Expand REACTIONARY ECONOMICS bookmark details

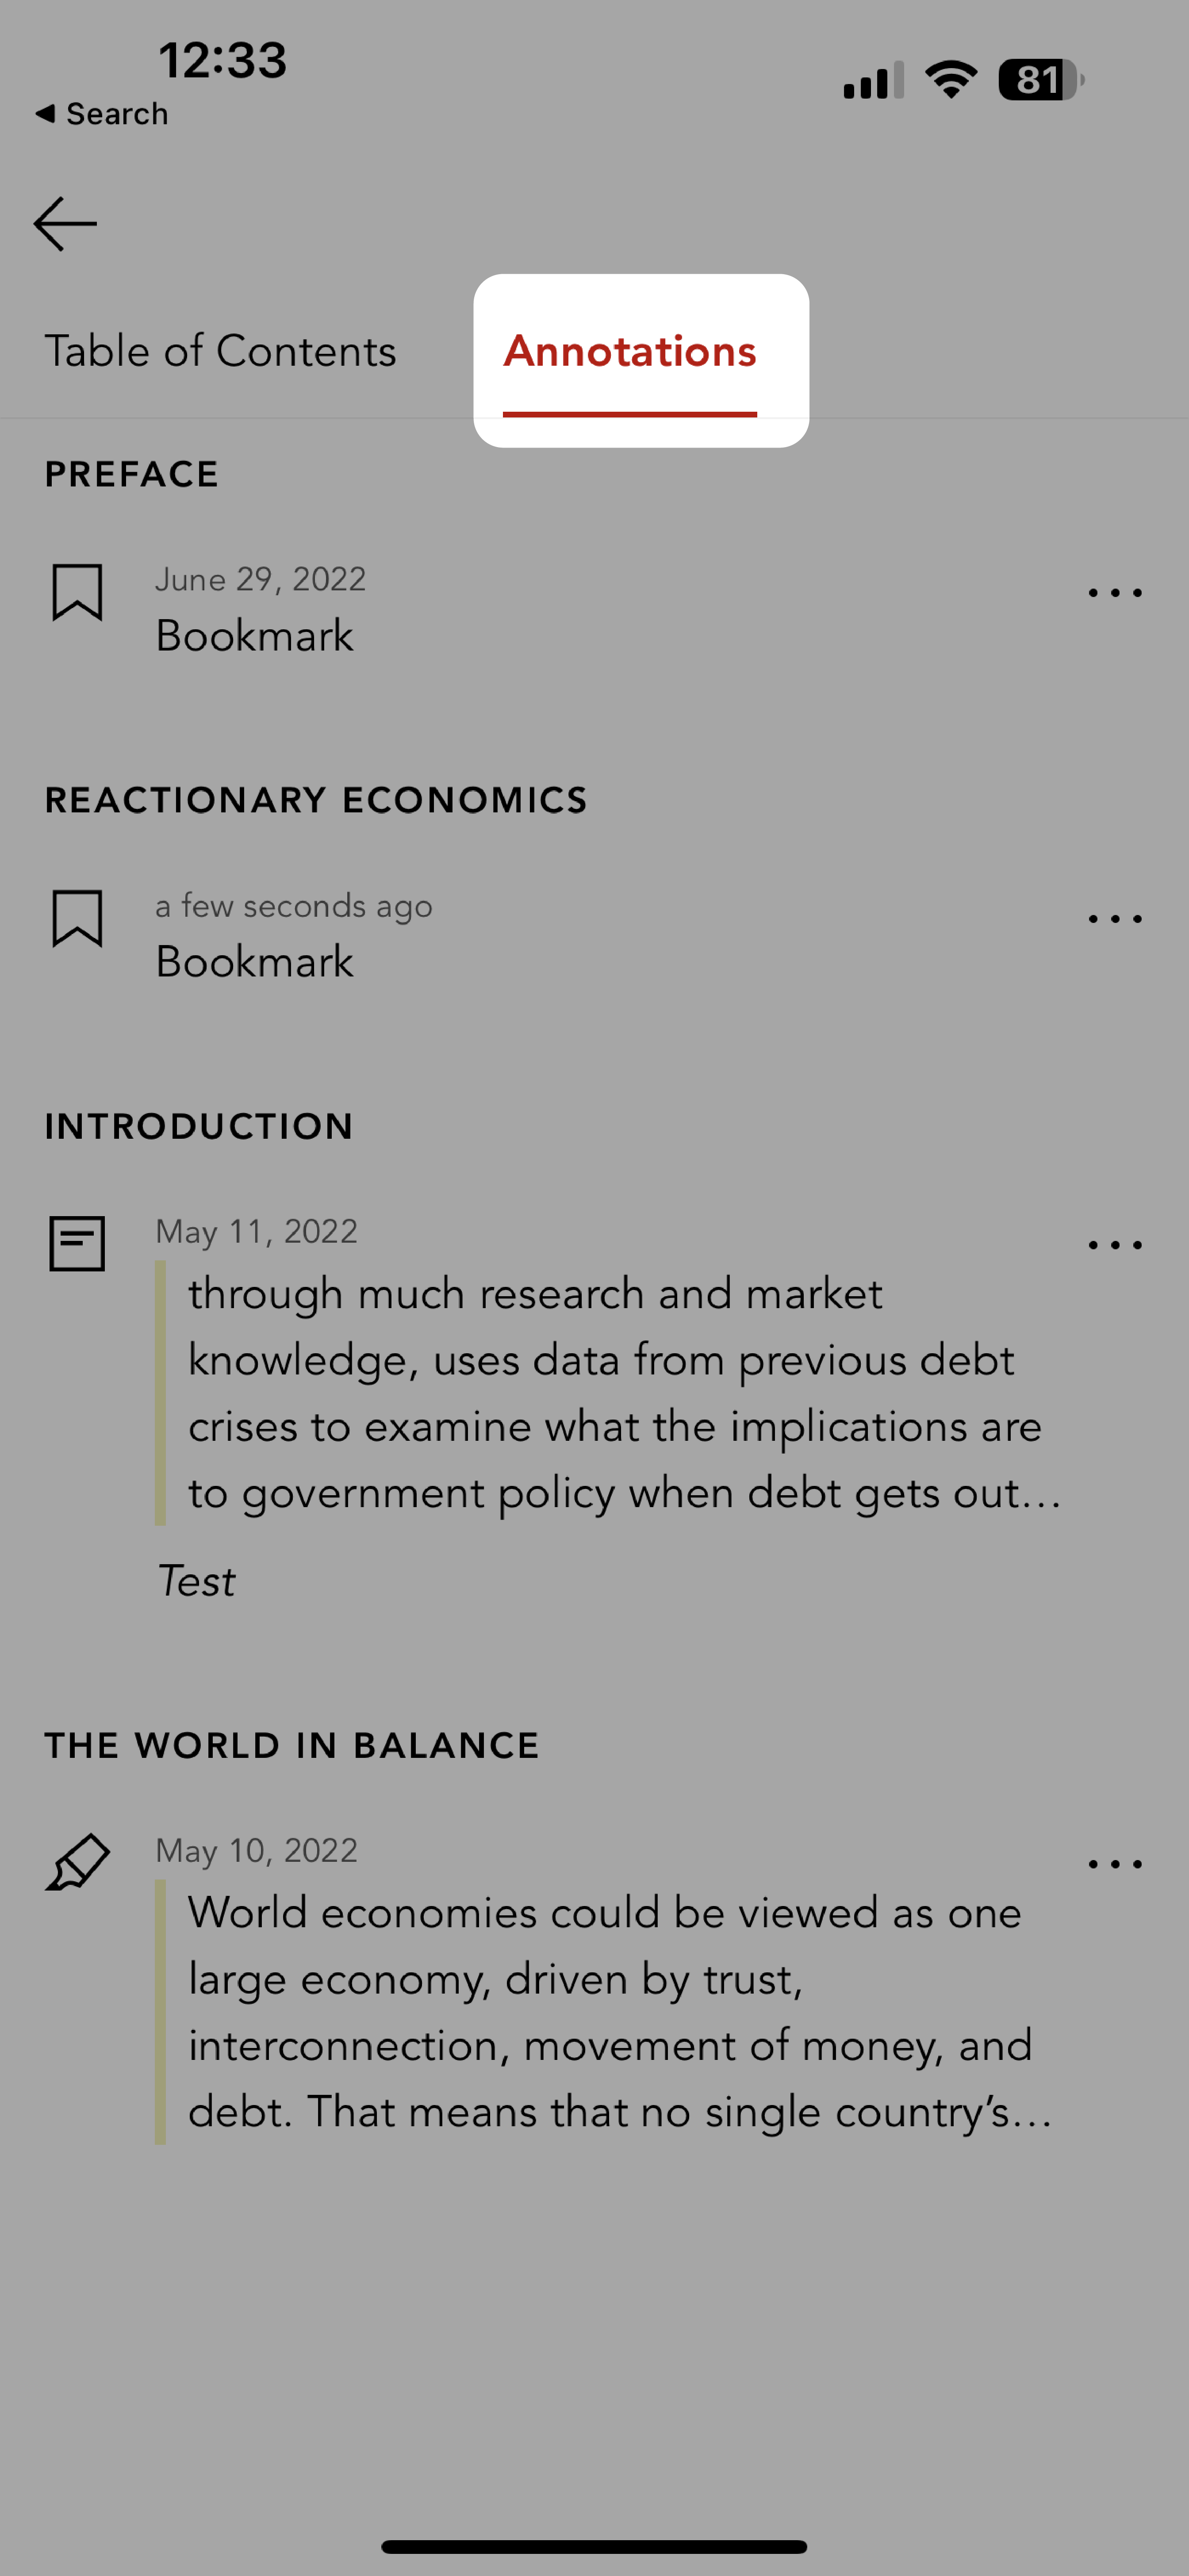click(1118, 917)
